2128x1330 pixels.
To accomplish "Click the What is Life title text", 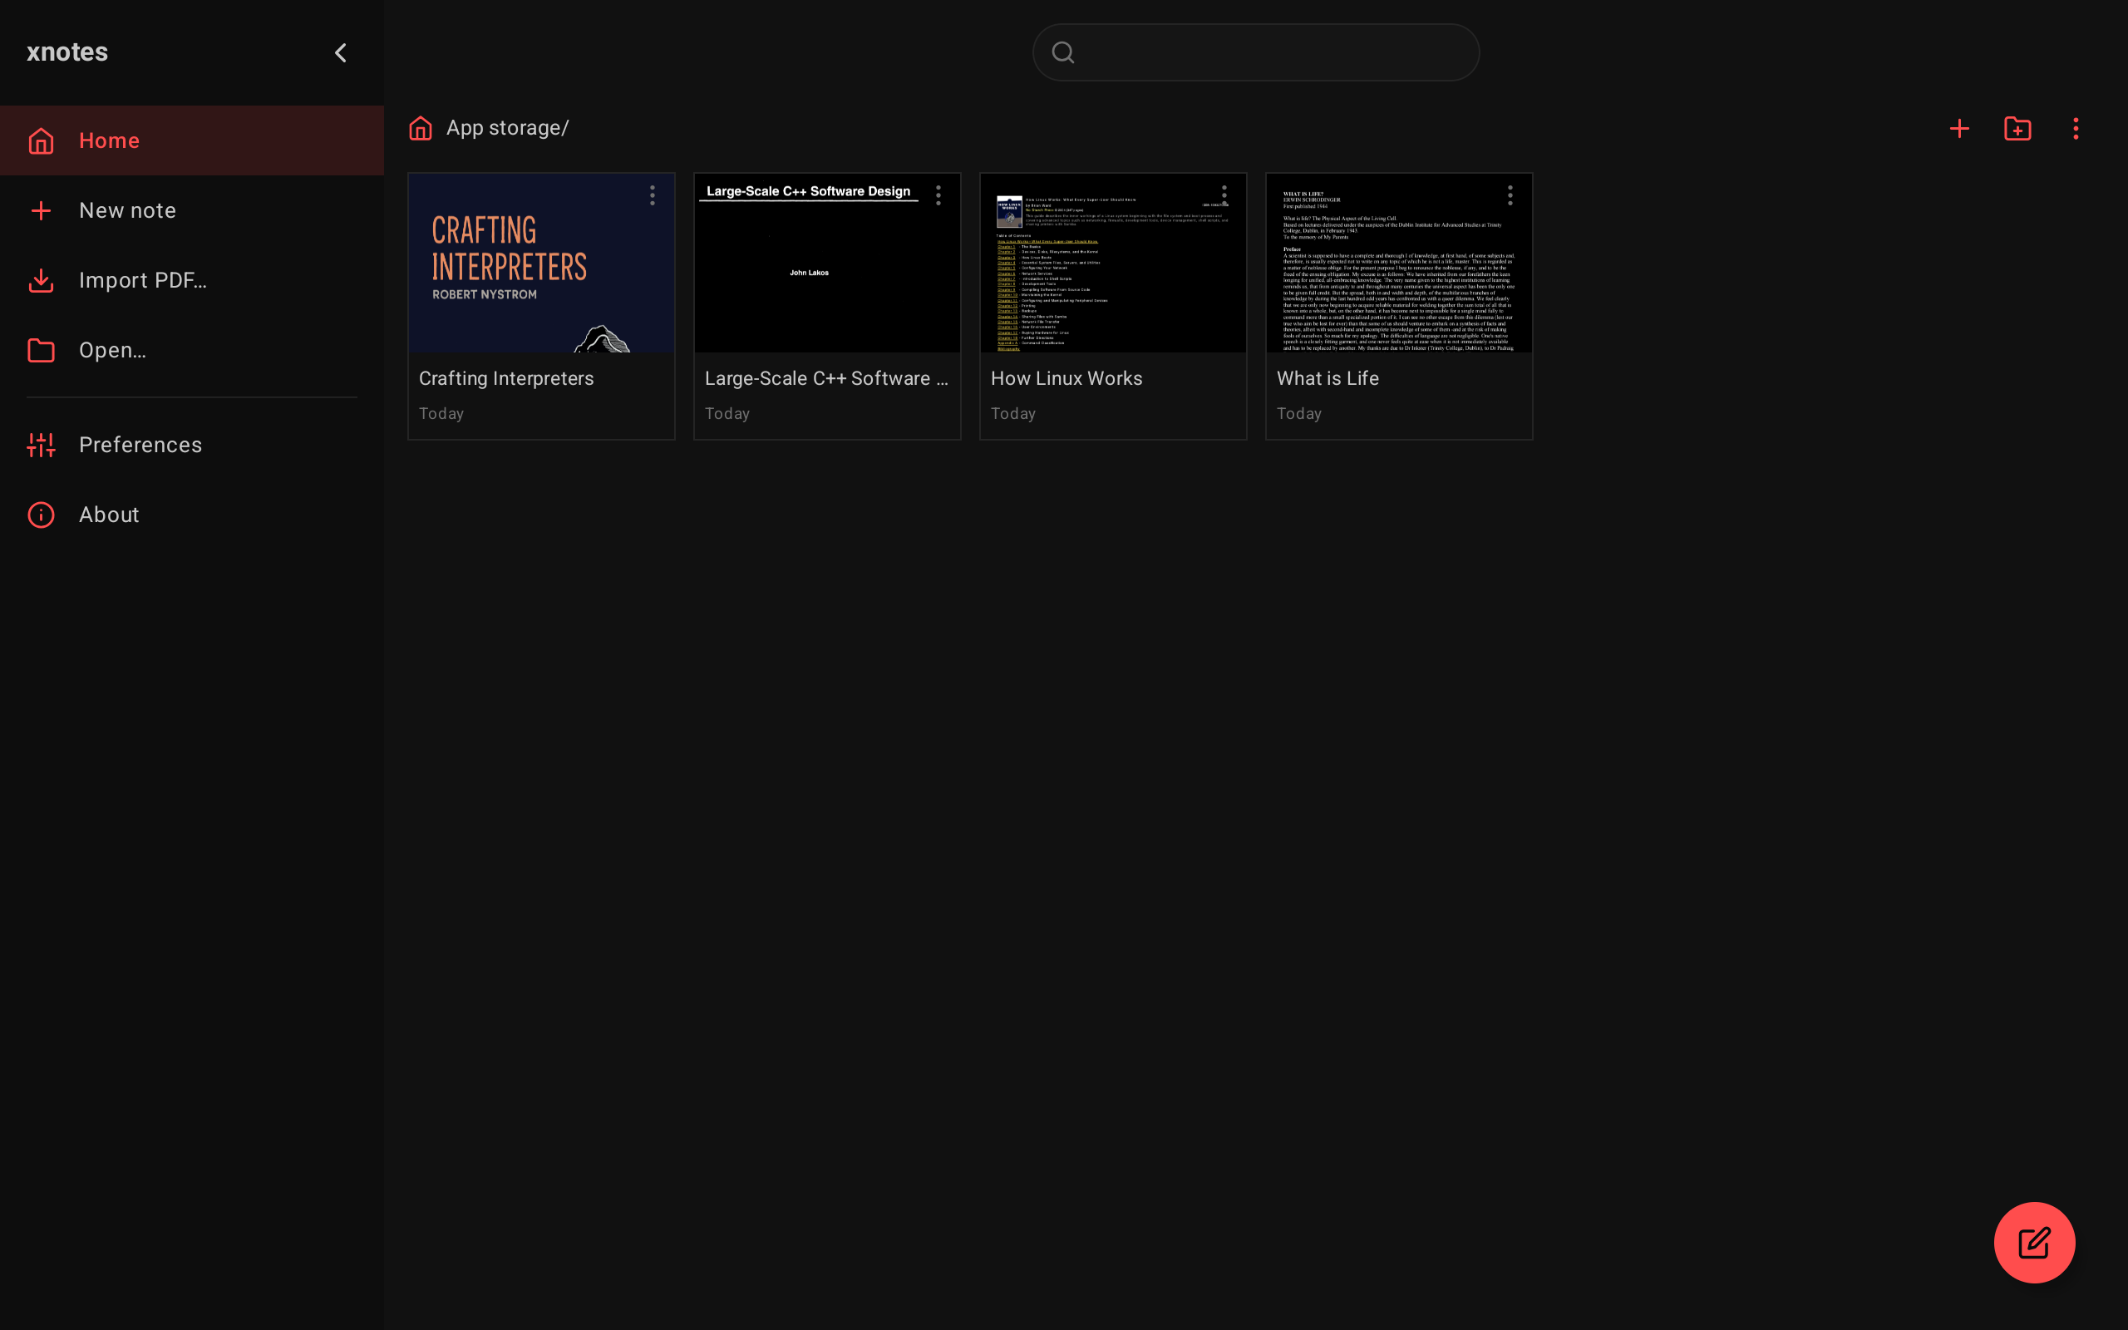I will click(1328, 378).
